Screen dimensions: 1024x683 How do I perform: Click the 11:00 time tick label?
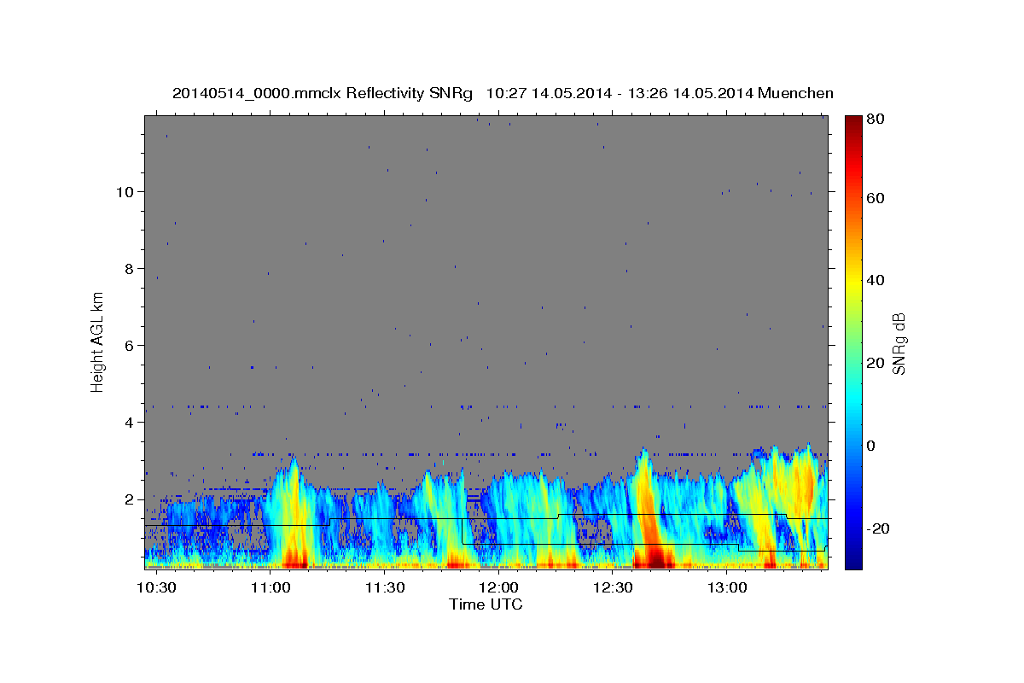[x=271, y=587]
